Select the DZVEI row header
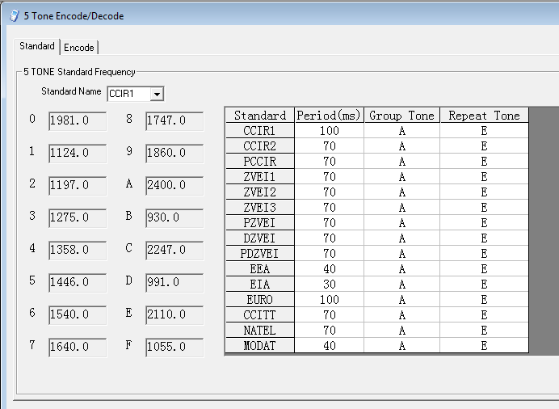 coord(260,238)
